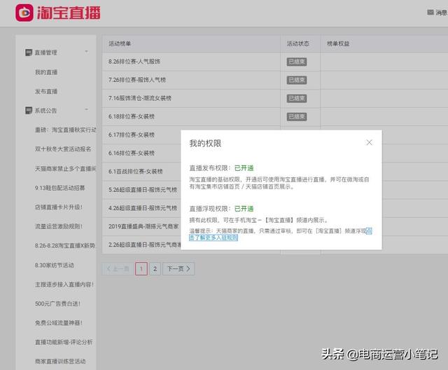Image resolution: width=448 pixels, height=370 pixels.
Task: Open 我的直播 in sidebar
Action: click(46, 72)
